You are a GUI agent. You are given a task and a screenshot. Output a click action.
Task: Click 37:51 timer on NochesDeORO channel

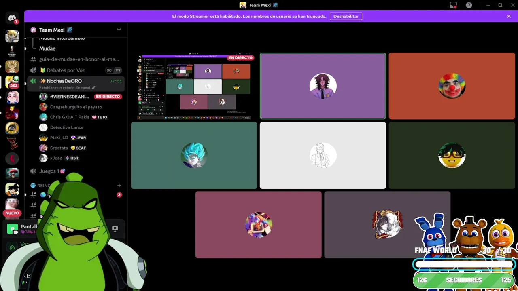click(116, 81)
